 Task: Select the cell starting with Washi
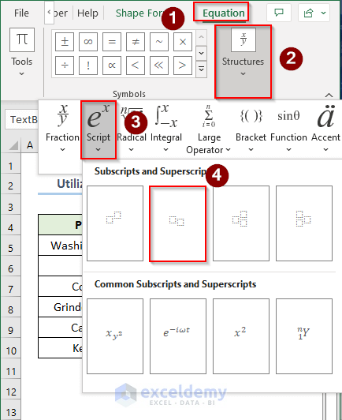(61, 246)
